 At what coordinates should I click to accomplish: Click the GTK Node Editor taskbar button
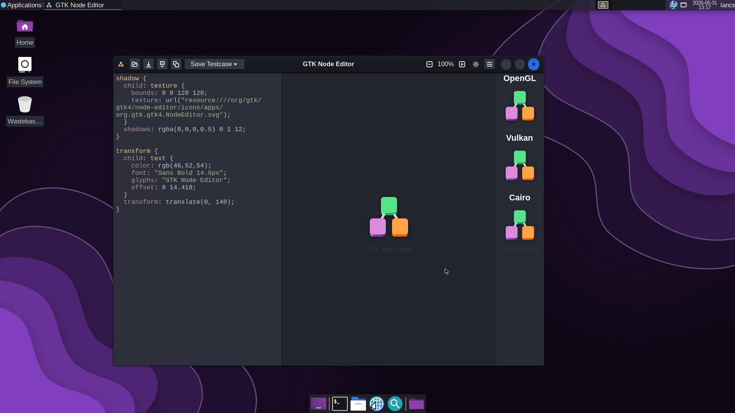[83, 5]
